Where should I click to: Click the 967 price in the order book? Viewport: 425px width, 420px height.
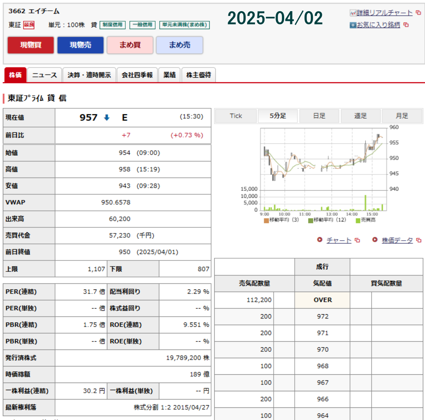tap(322, 382)
